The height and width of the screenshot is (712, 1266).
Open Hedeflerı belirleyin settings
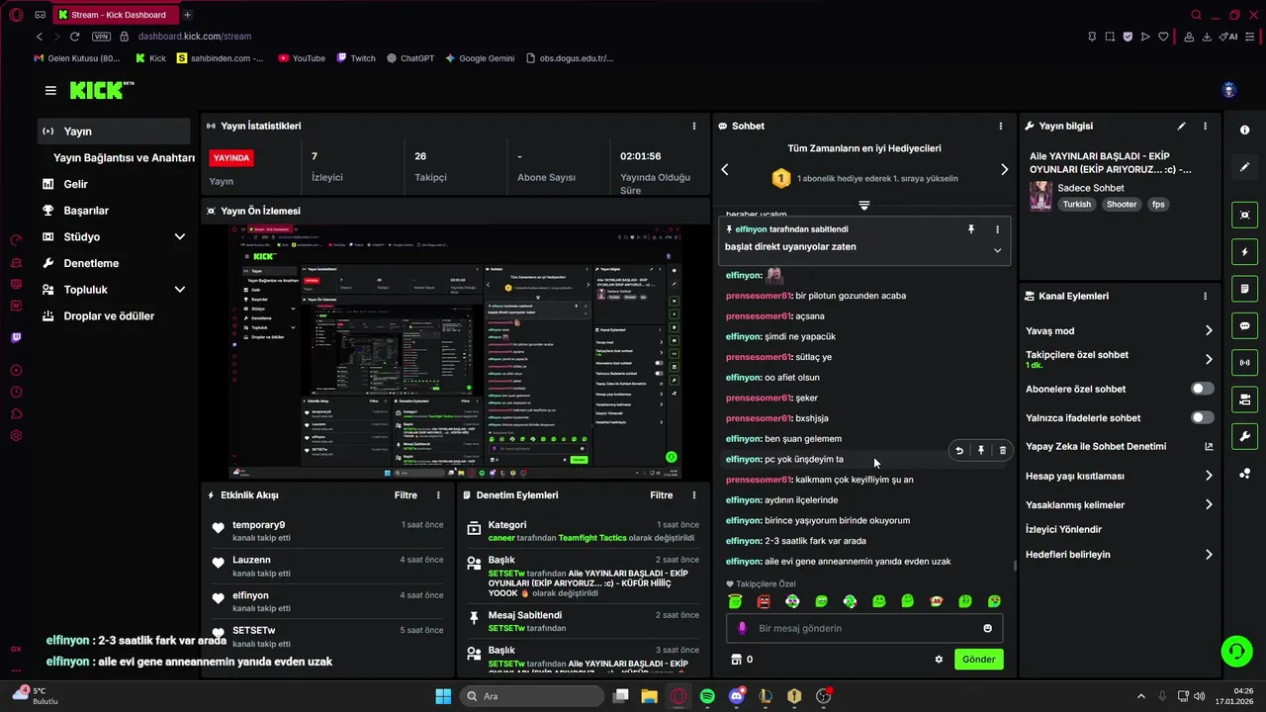(1119, 554)
